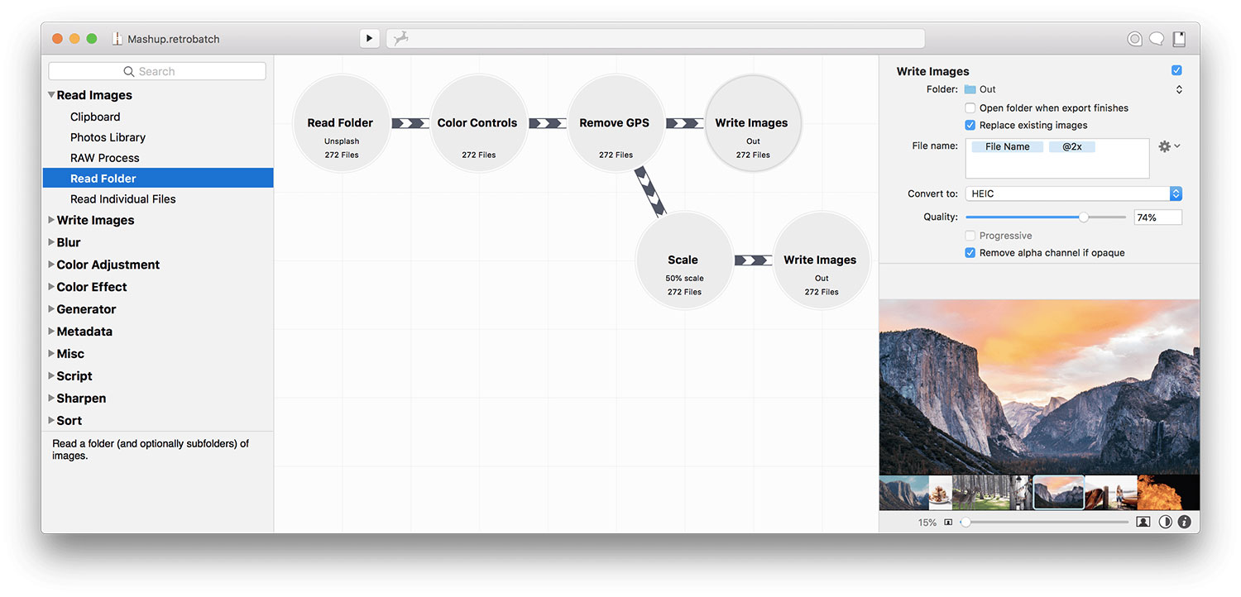Toggle the half-circle contrast icon
The image size is (1241, 597).
pos(1165,522)
